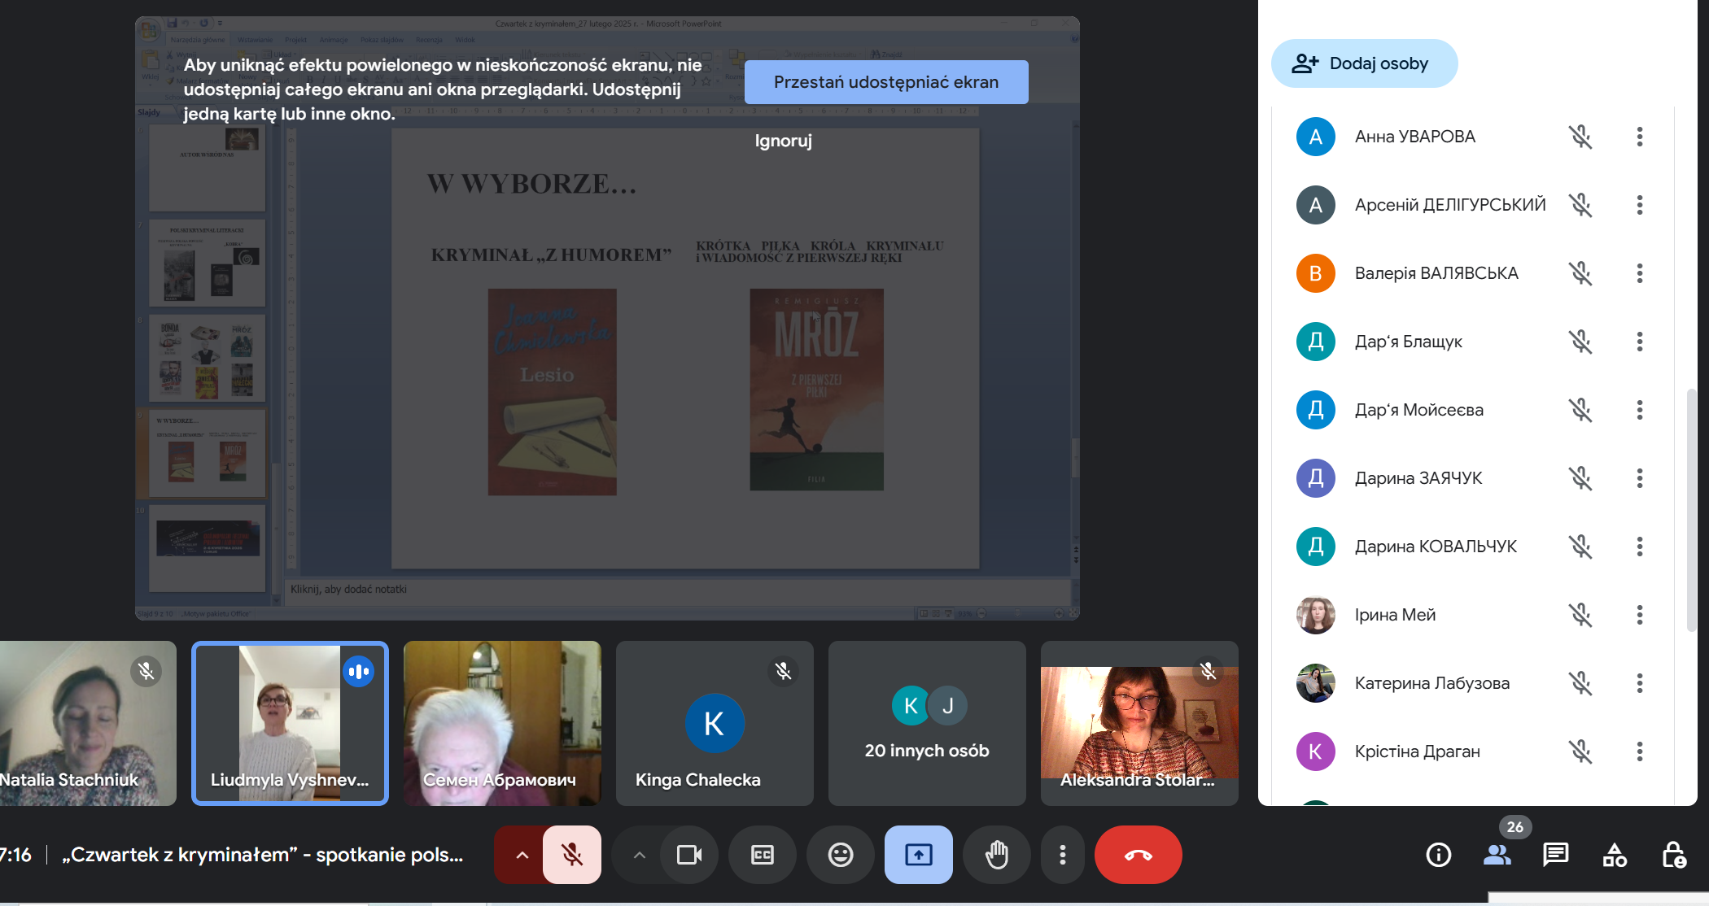Click Крістіна Драган purple avatar
The image size is (1709, 906).
[1315, 751]
